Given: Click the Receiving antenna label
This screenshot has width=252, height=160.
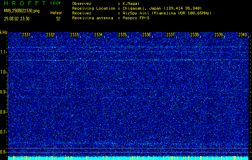Looking at the screenshot, I should coord(93,18).
